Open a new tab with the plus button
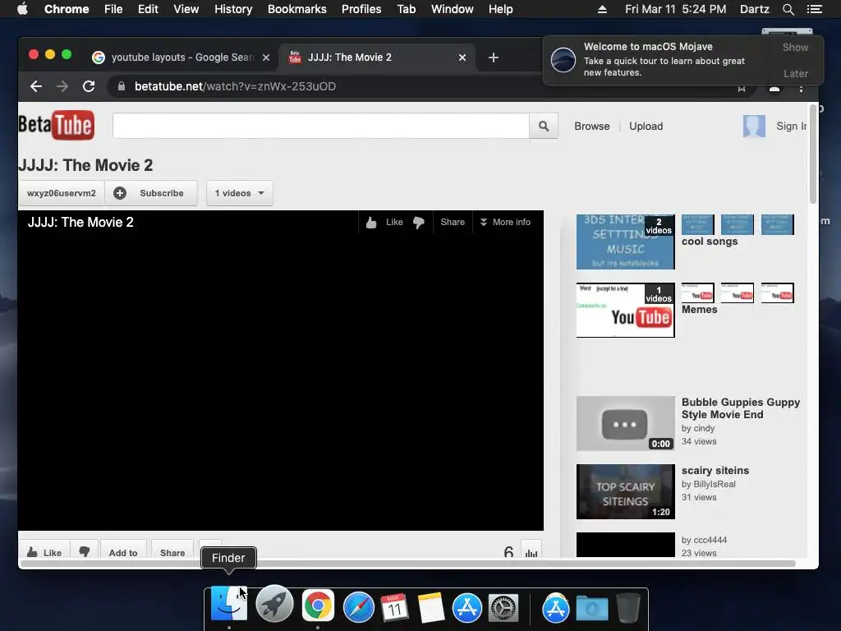The width and height of the screenshot is (841, 631). pos(494,58)
